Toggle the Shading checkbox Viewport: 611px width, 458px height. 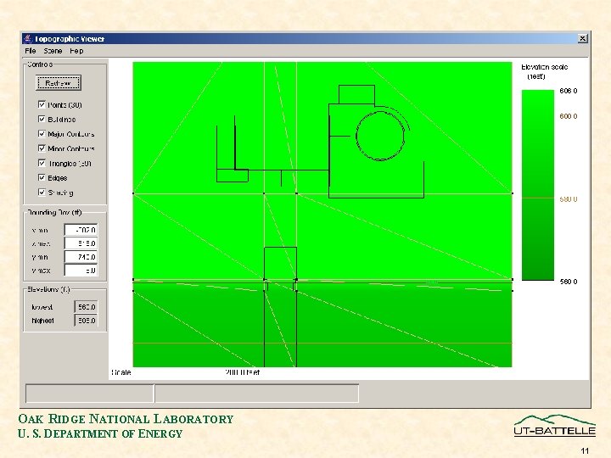click(x=42, y=192)
